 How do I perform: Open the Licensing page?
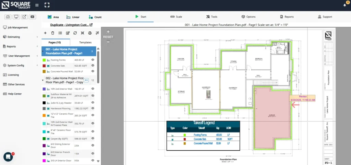click(x=11, y=75)
